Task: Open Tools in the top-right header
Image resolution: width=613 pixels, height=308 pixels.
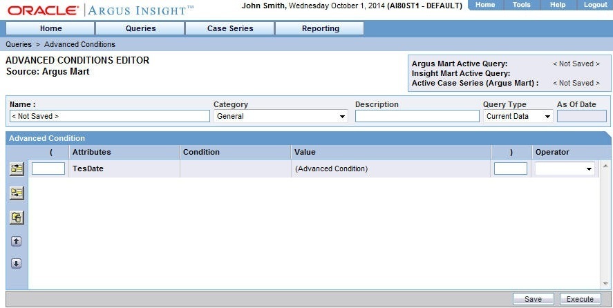Action: coord(522,5)
